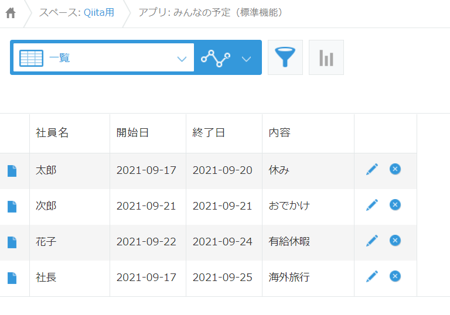Select the 休み content cell
The height and width of the screenshot is (315, 450).
click(x=308, y=171)
